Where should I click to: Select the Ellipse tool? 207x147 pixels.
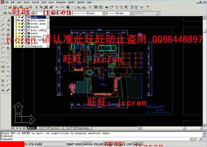pos(3,62)
